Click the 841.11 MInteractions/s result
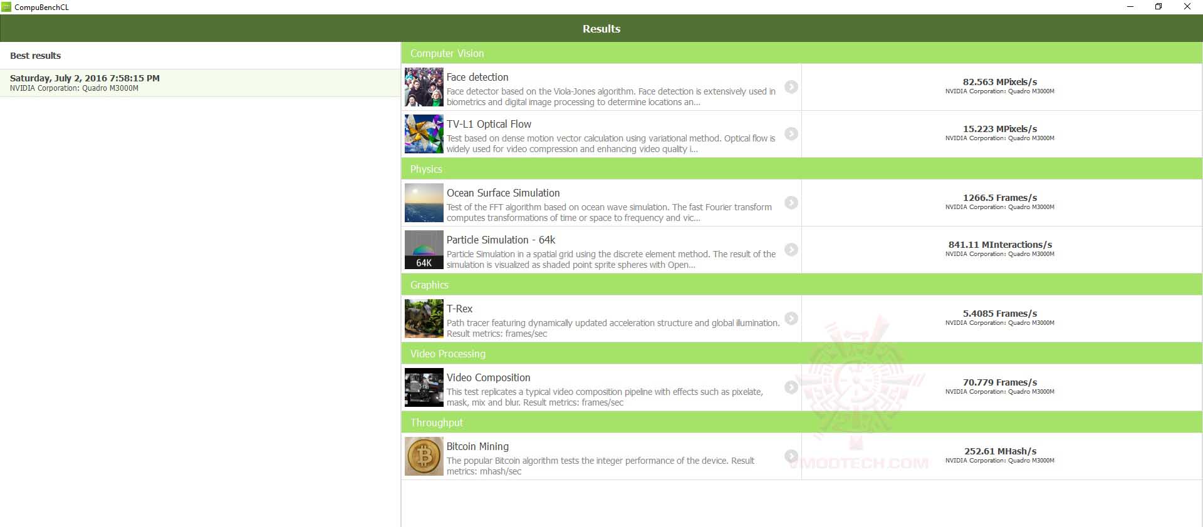The image size is (1203, 527). coord(1000,245)
